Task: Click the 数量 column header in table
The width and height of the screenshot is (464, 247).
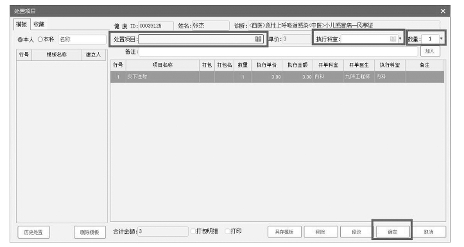Action: pyautogui.click(x=243, y=65)
